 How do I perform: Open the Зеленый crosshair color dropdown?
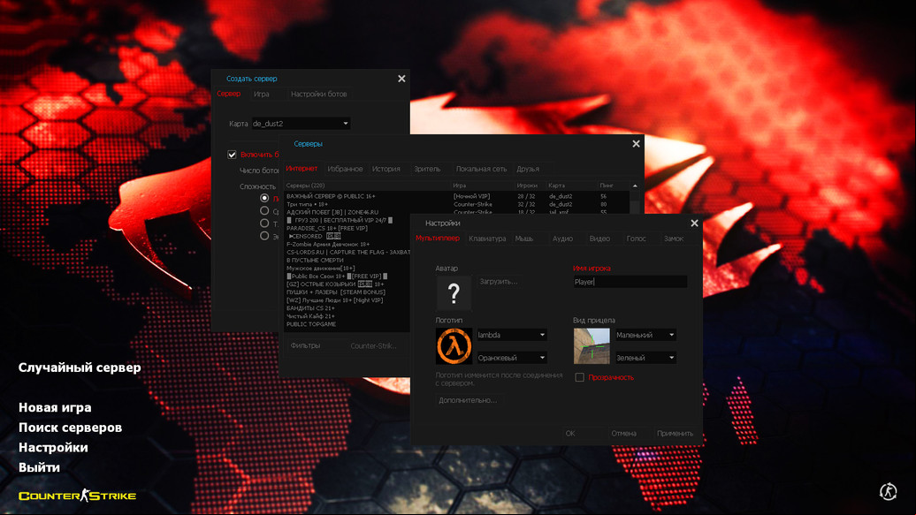645,358
